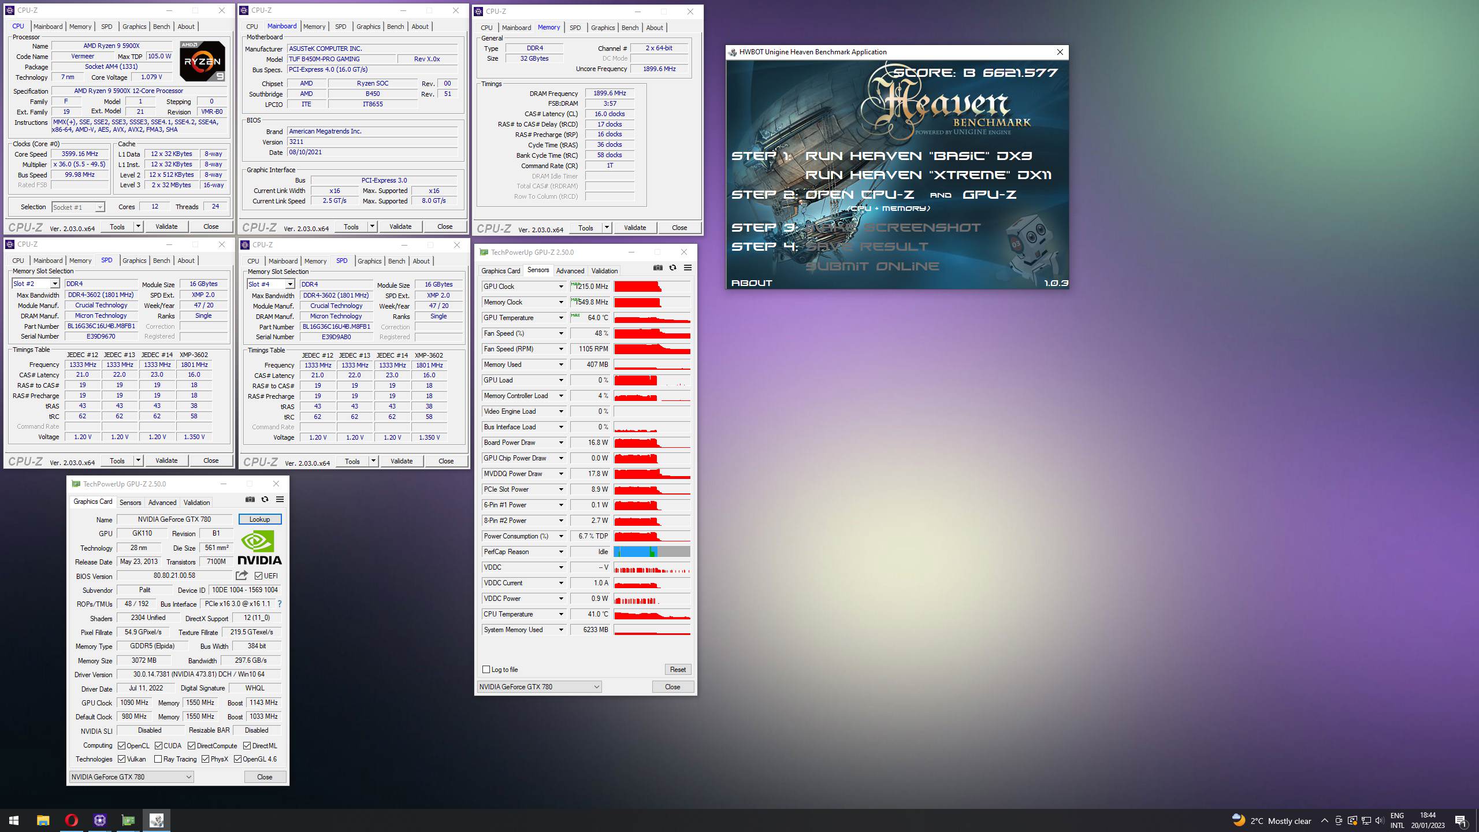Click the NVIDIA logo in GPU-Z
This screenshot has height=832, width=1479.
259,547
